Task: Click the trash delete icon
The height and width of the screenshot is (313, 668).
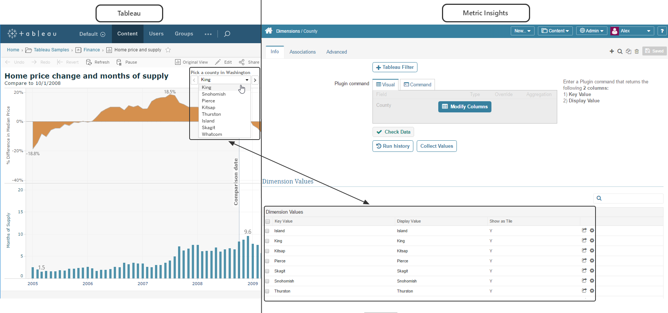Action: 637,51
